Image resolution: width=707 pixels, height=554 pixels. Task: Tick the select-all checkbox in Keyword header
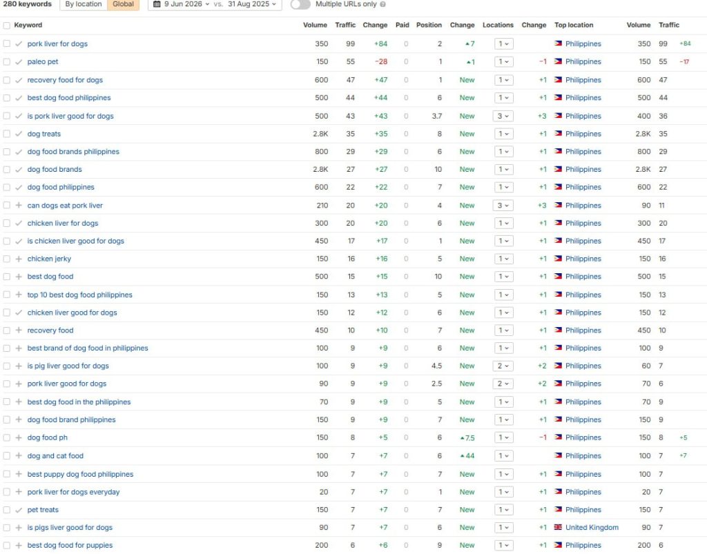tap(6, 26)
